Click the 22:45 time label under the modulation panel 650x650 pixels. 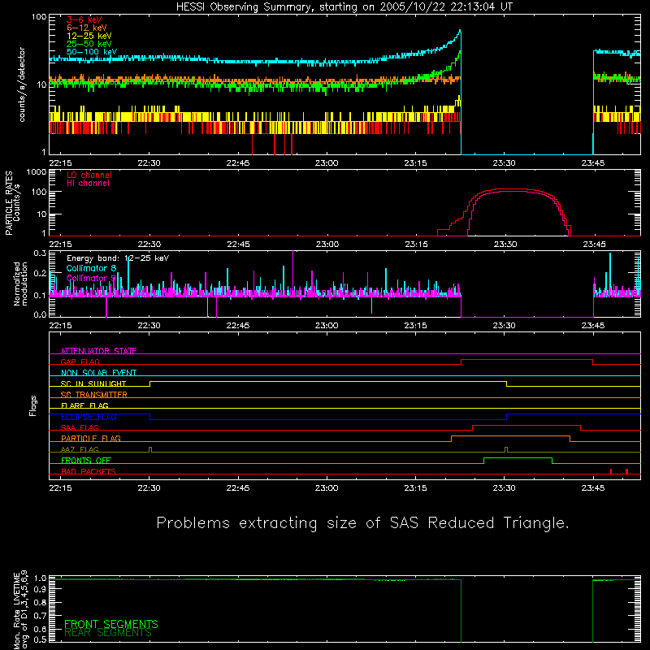(238, 326)
